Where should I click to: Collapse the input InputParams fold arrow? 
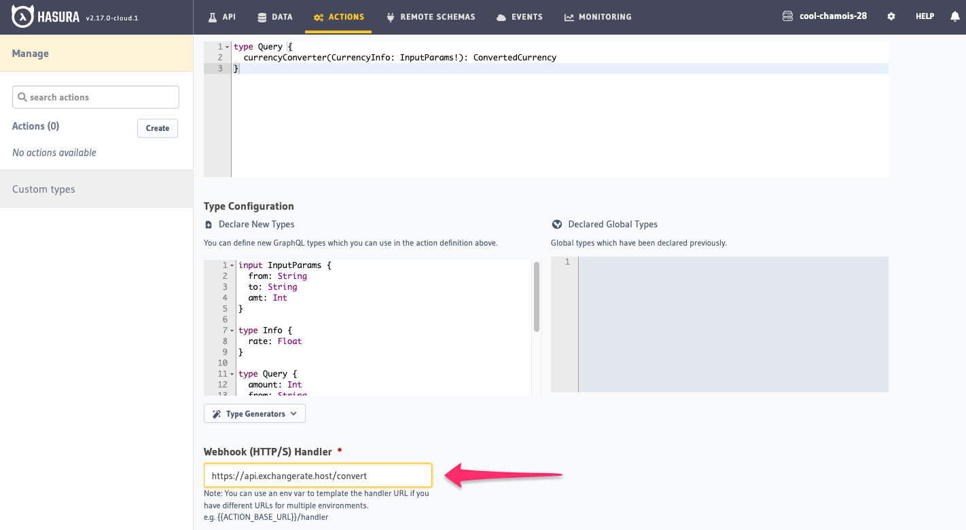click(232, 265)
